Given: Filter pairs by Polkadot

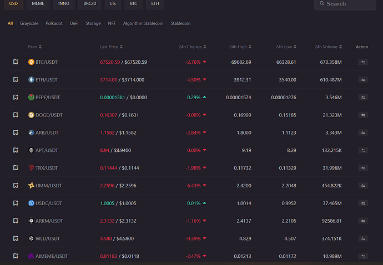Looking at the screenshot, I should pyautogui.click(x=54, y=23).
